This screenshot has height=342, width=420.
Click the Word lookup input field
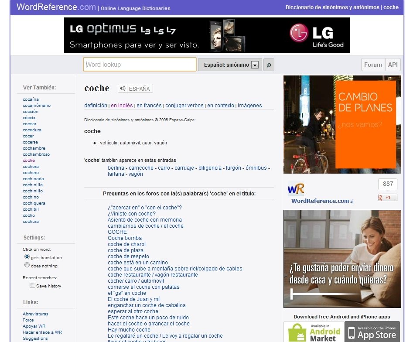point(140,65)
